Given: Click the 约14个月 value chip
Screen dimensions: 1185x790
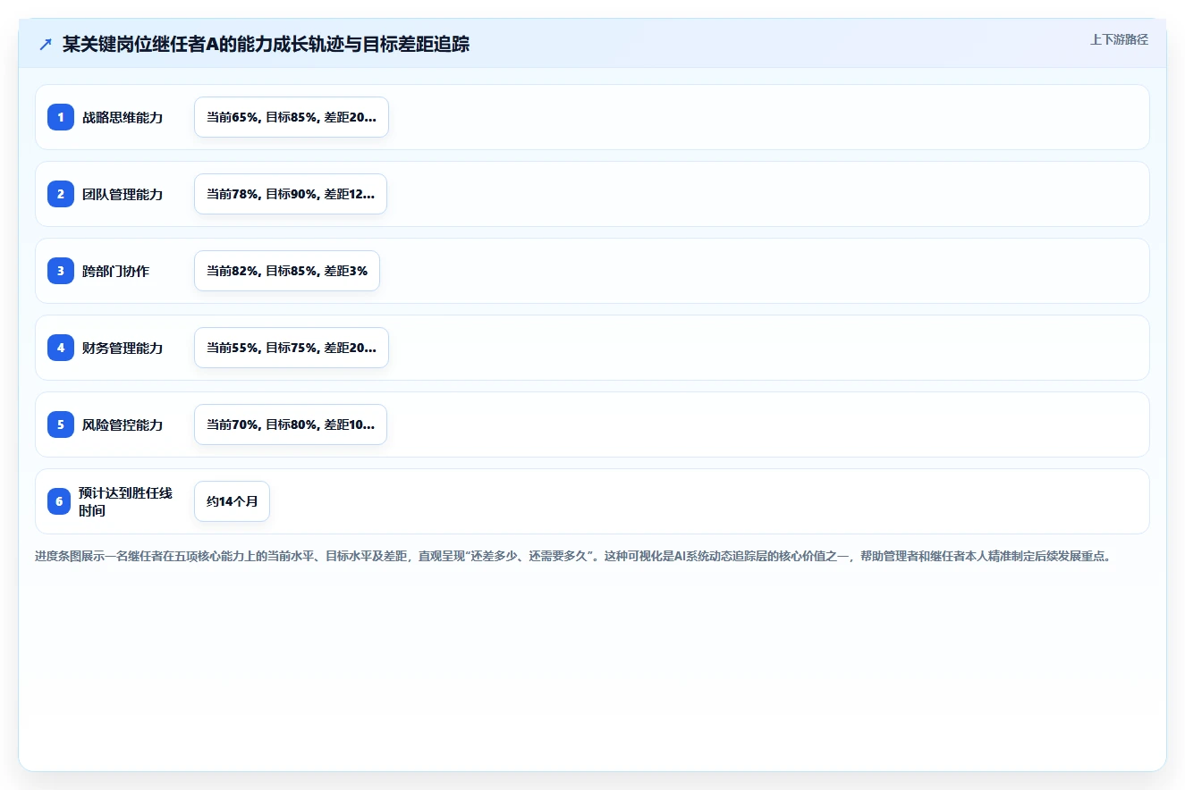Looking at the screenshot, I should tap(232, 501).
